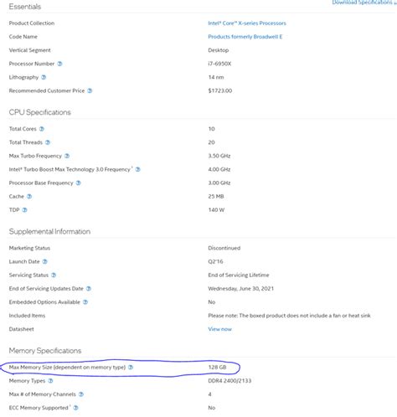This screenshot has height=417, width=397.
Task: Open the Memory Types info icon
Action: point(50,381)
